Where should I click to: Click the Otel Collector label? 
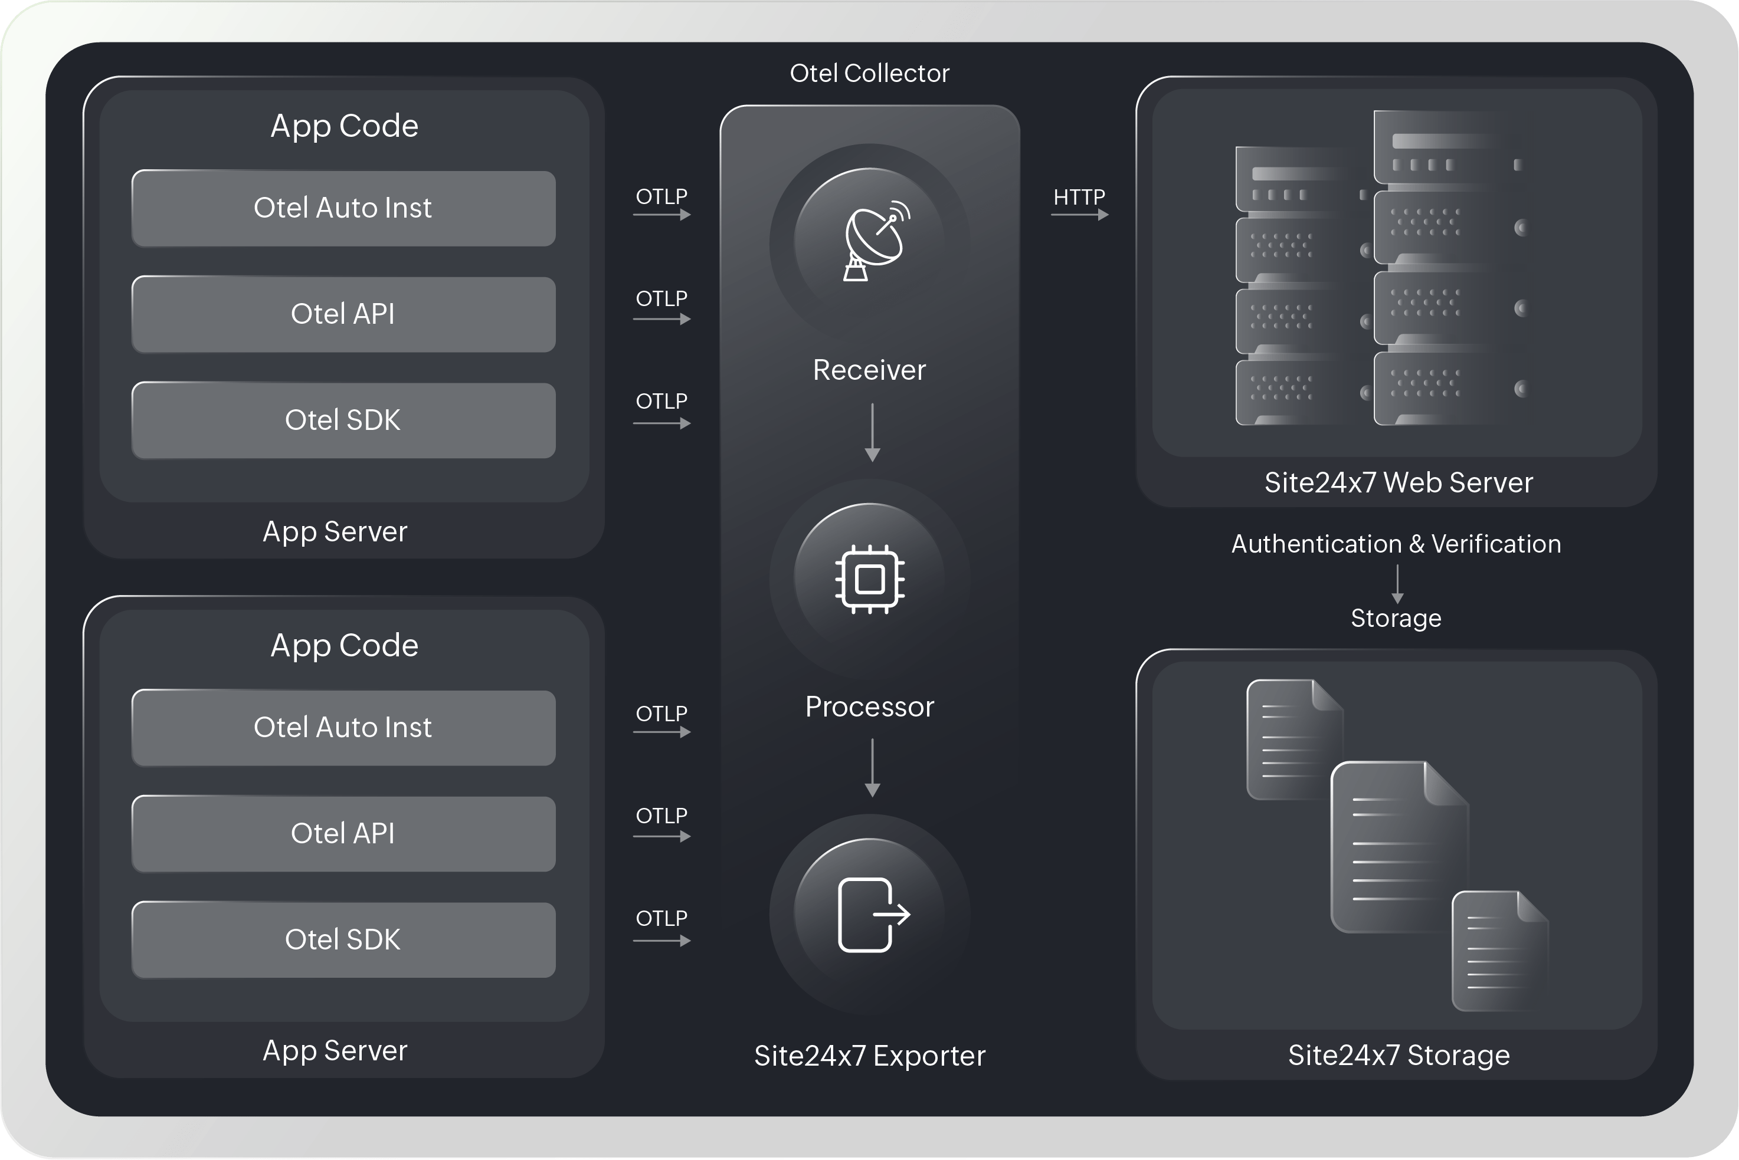(x=870, y=73)
